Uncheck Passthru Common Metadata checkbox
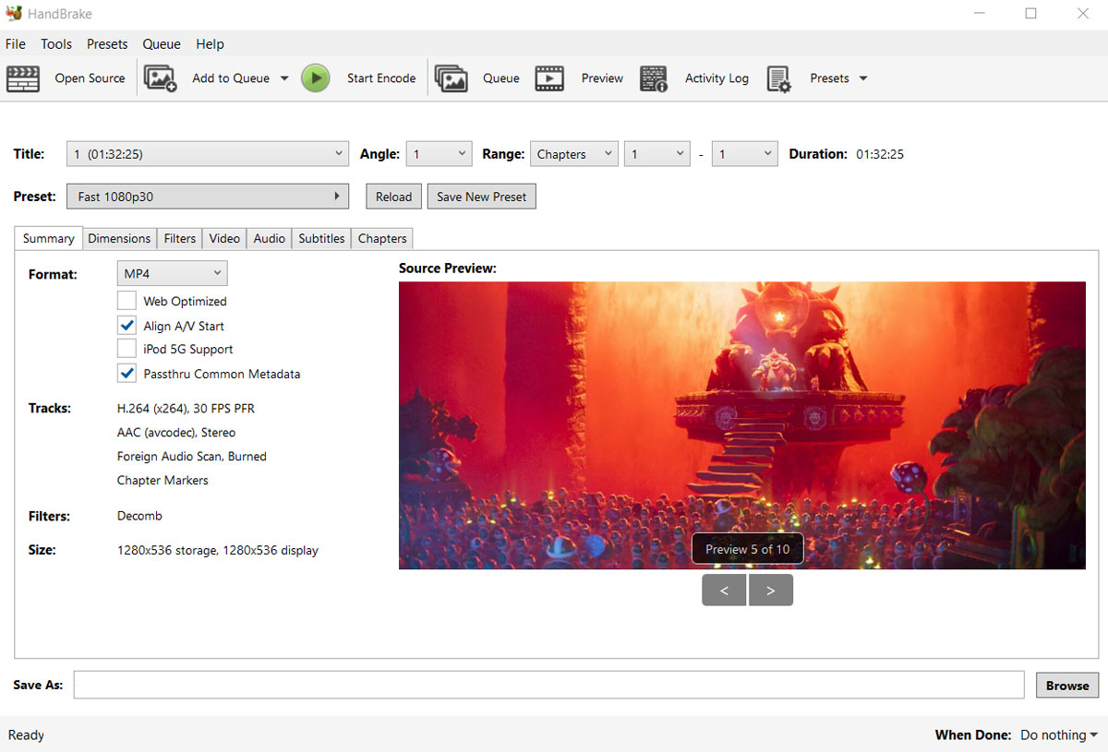Screen dimensions: 1108x752 click(x=126, y=374)
